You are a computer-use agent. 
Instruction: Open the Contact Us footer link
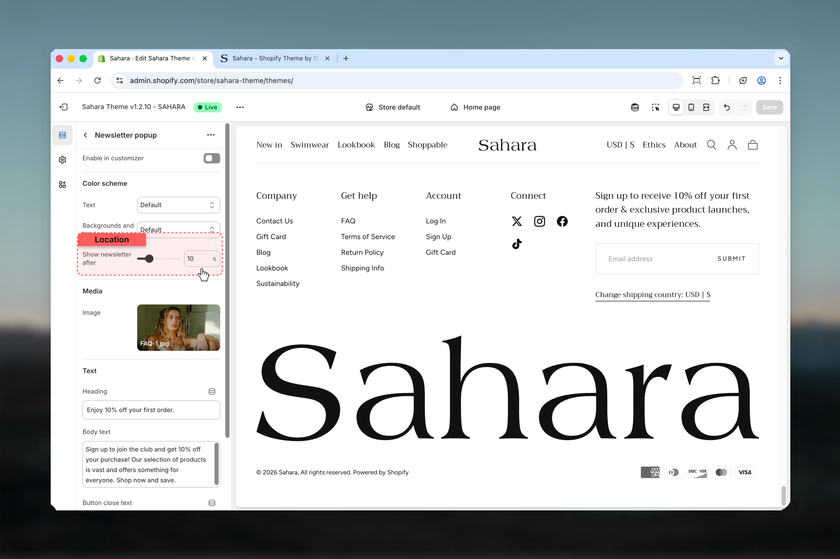(x=274, y=221)
